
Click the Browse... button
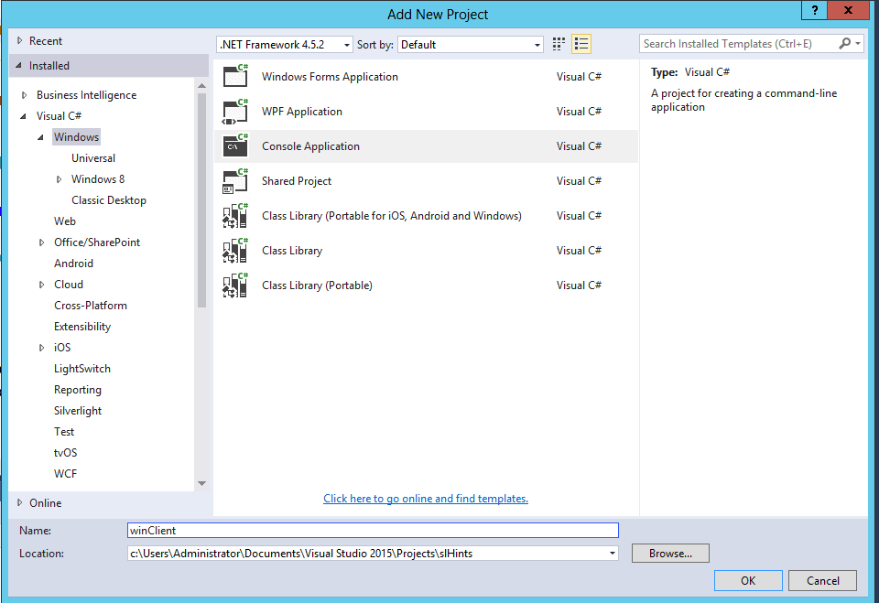click(670, 553)
